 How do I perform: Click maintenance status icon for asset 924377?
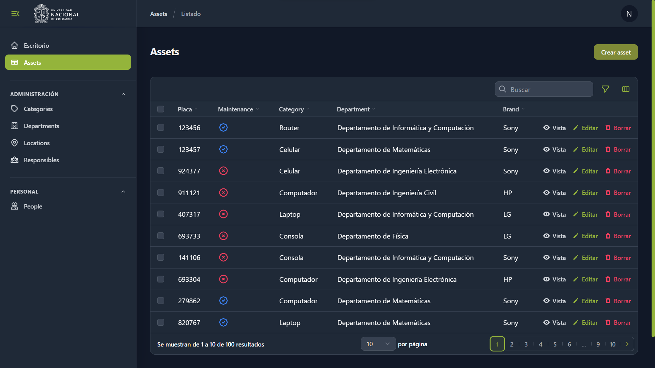223,171
